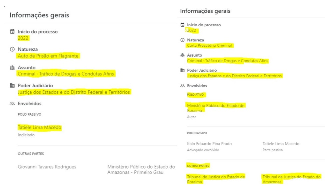Click the scales icon in the Auto de Prisão panel

[12, 68]
